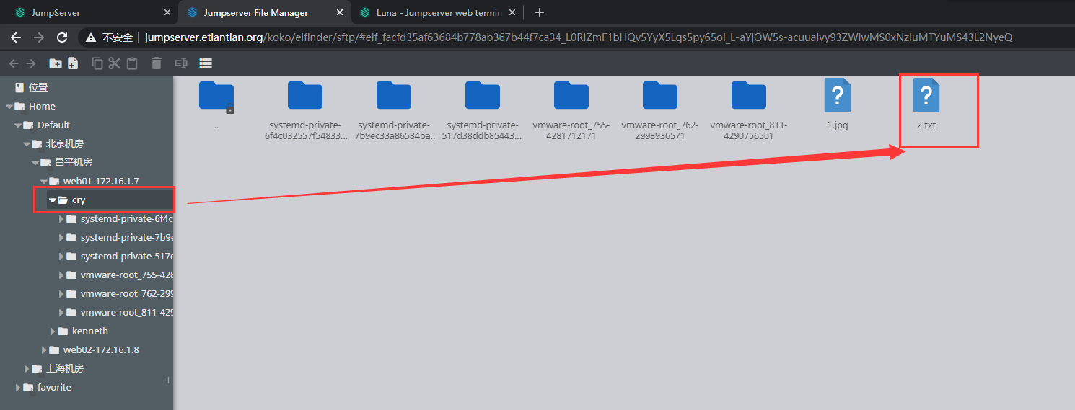Viewport: 1075px width, 410px height.
Task: Click the Cut scissors toolbar icon
Action: tap(115, 63)
